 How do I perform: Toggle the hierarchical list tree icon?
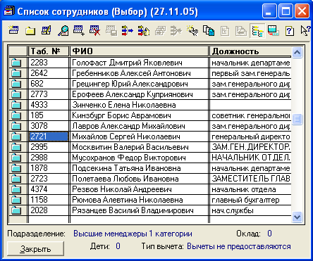pos(257,31)
